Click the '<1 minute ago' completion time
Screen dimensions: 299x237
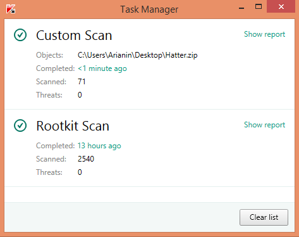[102, 68]
